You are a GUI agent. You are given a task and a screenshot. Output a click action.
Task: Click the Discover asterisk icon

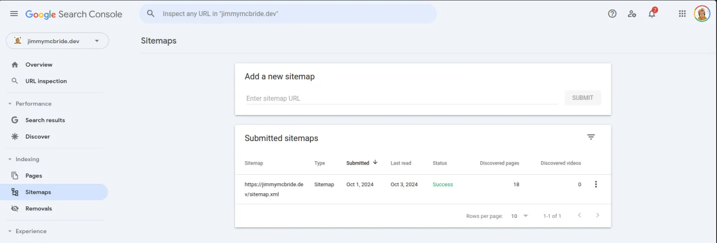[x=15, y=137]
